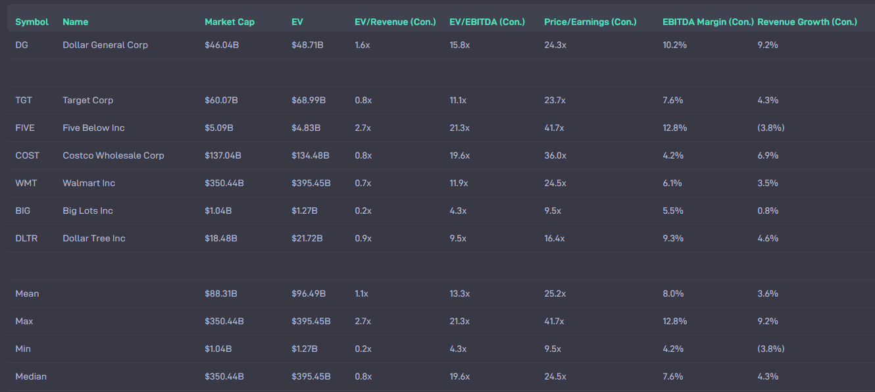This screenshot has height=392, width=875.
Task: Click the 9.3% EBITDA margin for Dollar Tree
Action: [673, 238]
